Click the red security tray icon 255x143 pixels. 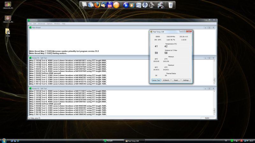click(242, 141)
